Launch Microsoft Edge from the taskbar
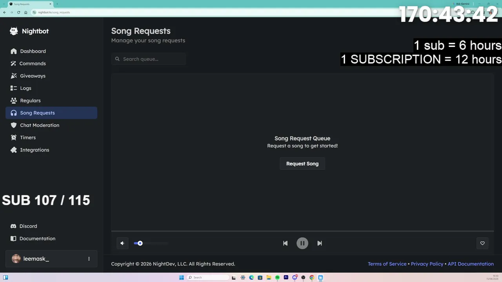This screenshot has width=502, height=282. [x=251, y=278]
